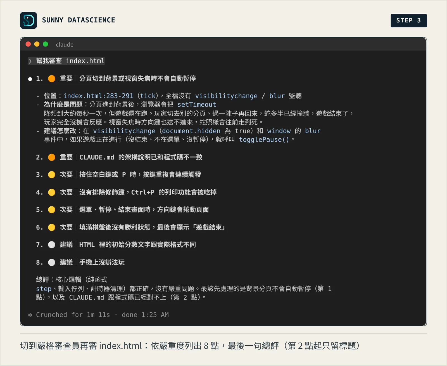Click the SUNNY DATASCIENCE brand name
Viewport: 447px width, 366px height.
79,20
